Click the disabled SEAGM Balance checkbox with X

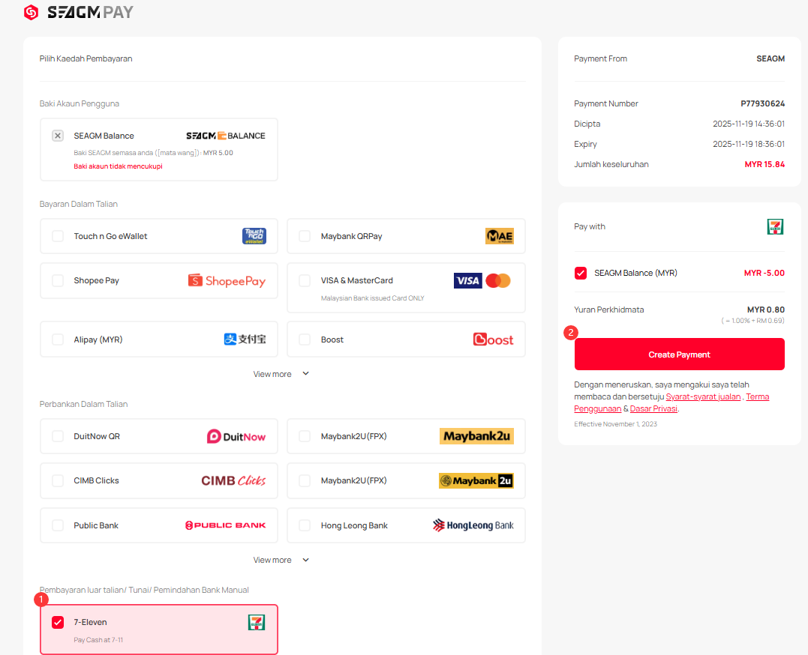(x=58, y=136)
